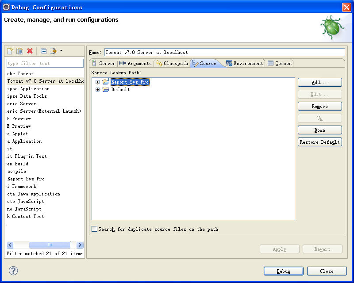This screenshot has width=354, height=283.
Task: Click the Name input field
Action: [225, 52]
